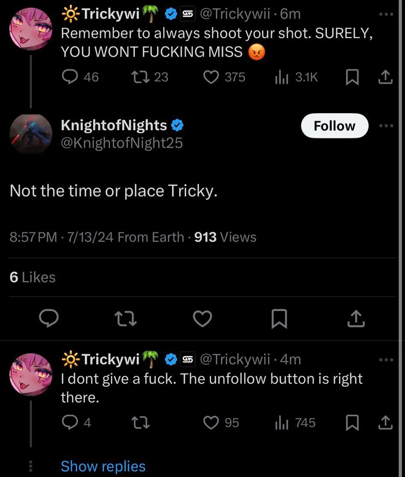Repost the KnightofNights main tweet

126,319
